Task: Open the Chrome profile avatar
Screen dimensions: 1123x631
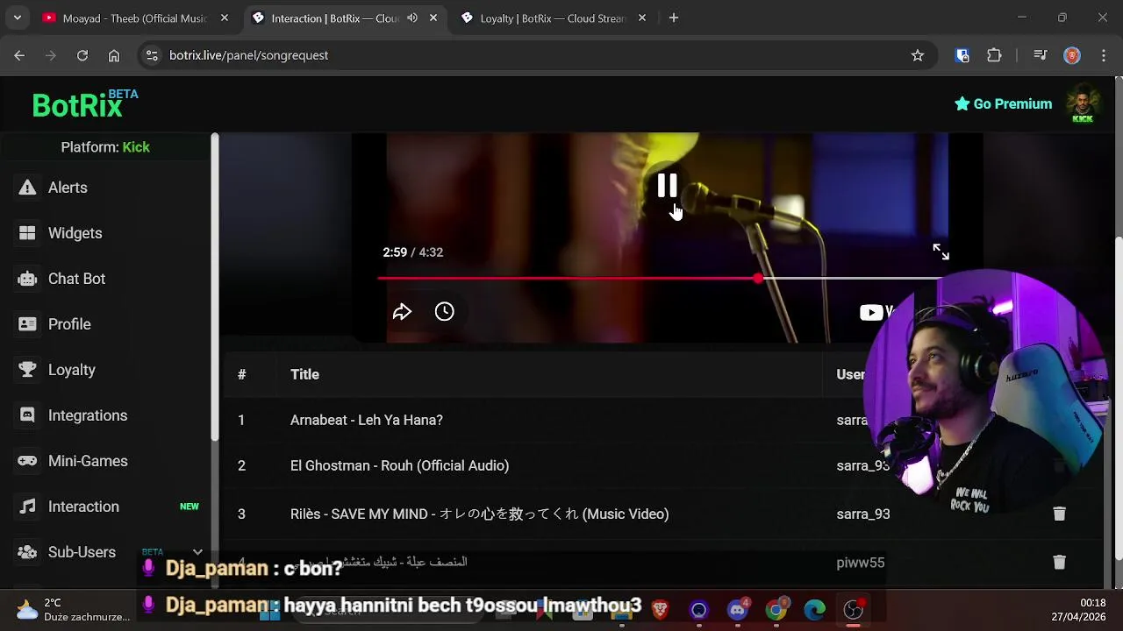Action: click(x=1072, y=55)
